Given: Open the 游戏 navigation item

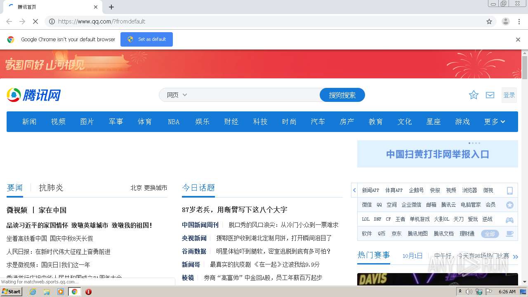Looking at the screenshot, I should 462,122.
